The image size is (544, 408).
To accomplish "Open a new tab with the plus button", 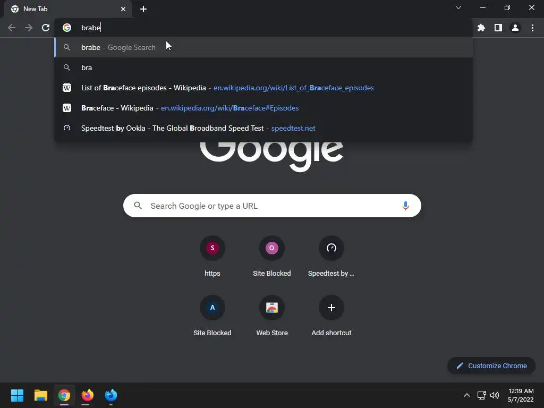I will tap(143, 9).
